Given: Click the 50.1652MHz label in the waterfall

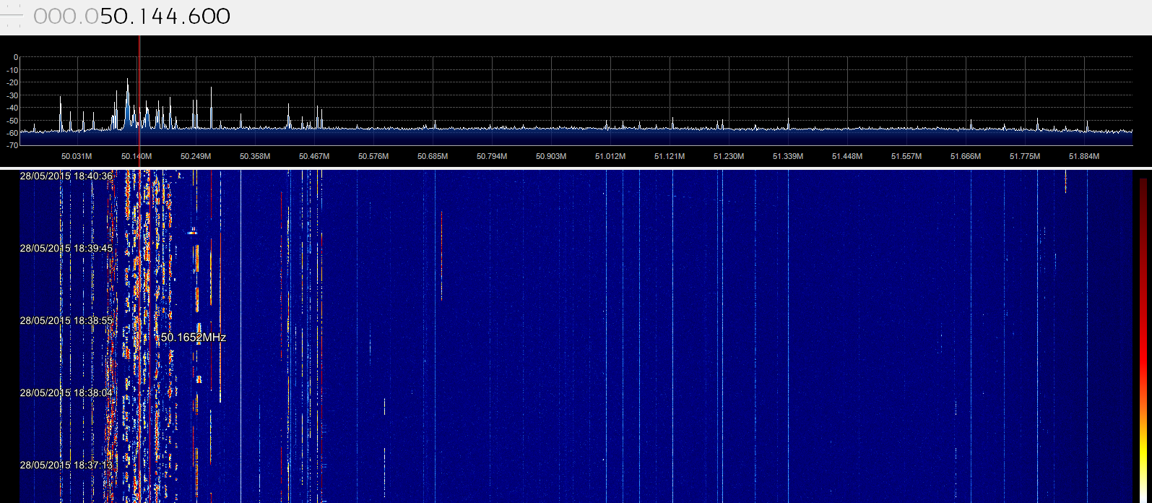Looking at the screenshot, I should point(193,338).
